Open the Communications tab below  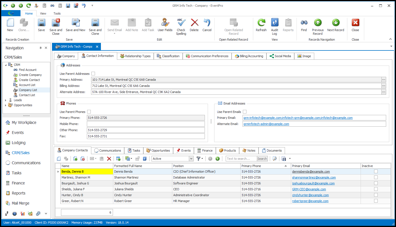tap(108, 150)
